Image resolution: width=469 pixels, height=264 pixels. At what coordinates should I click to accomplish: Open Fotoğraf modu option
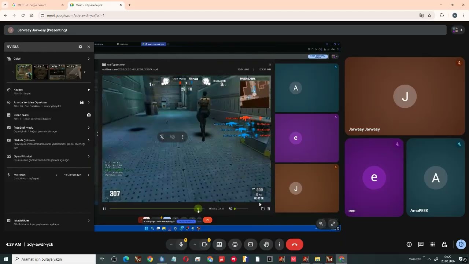coord(49,129)
